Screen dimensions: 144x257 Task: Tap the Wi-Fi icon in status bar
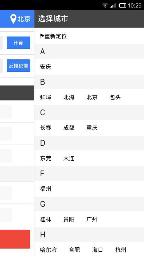pos(105,5)
